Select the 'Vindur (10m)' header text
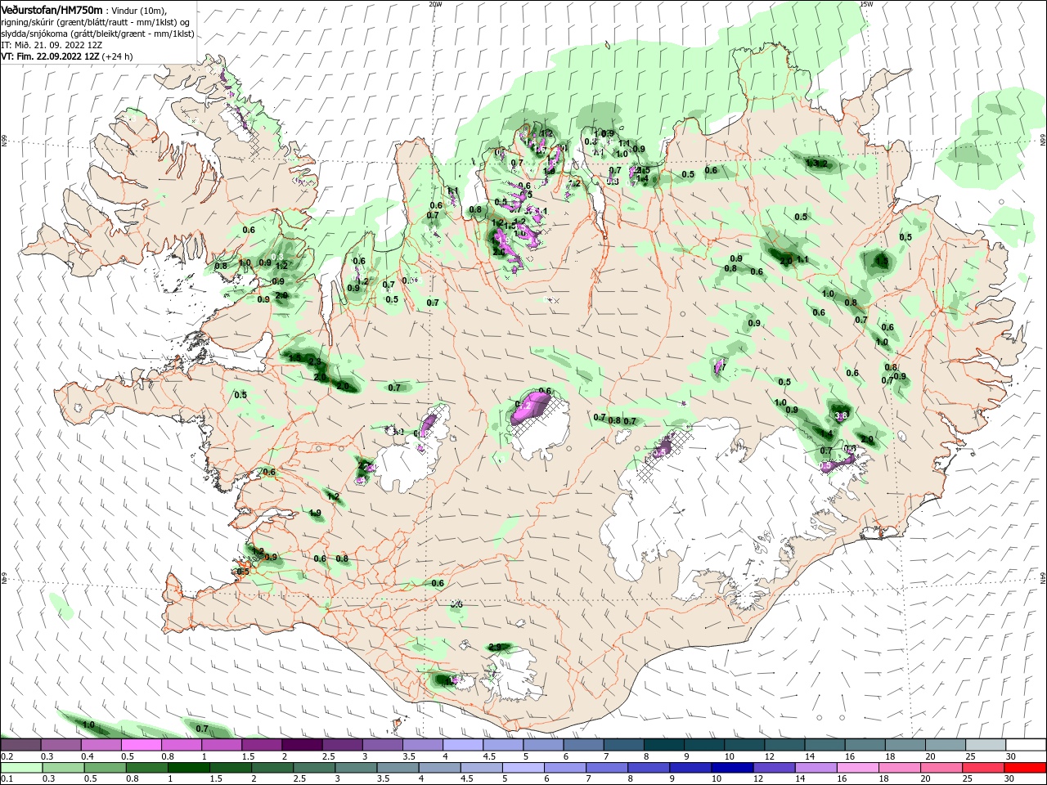 (140, 10)
